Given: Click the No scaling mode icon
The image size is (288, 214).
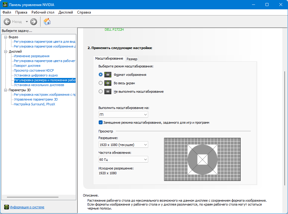Looking at the screenshot, I should point(108,91).
